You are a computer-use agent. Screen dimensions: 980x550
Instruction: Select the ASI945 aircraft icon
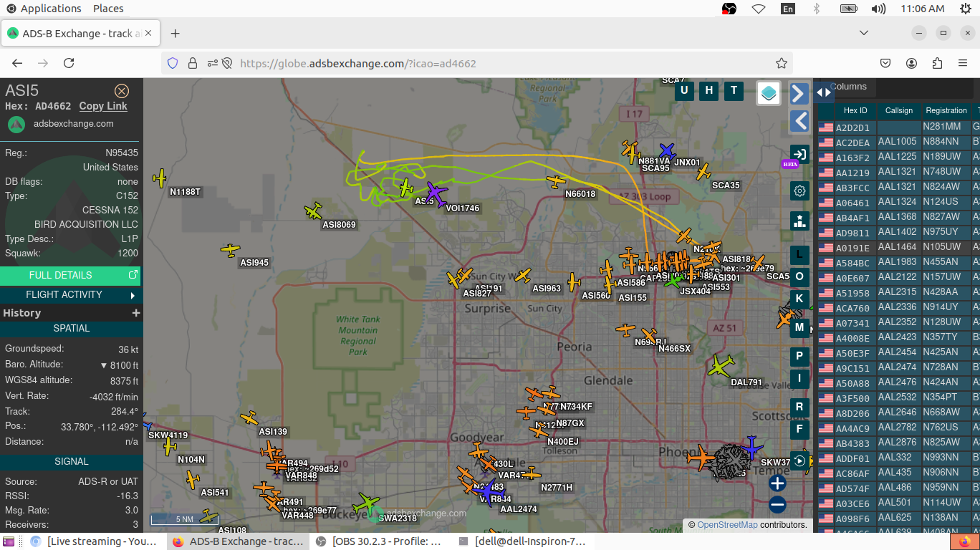(230, 250)
